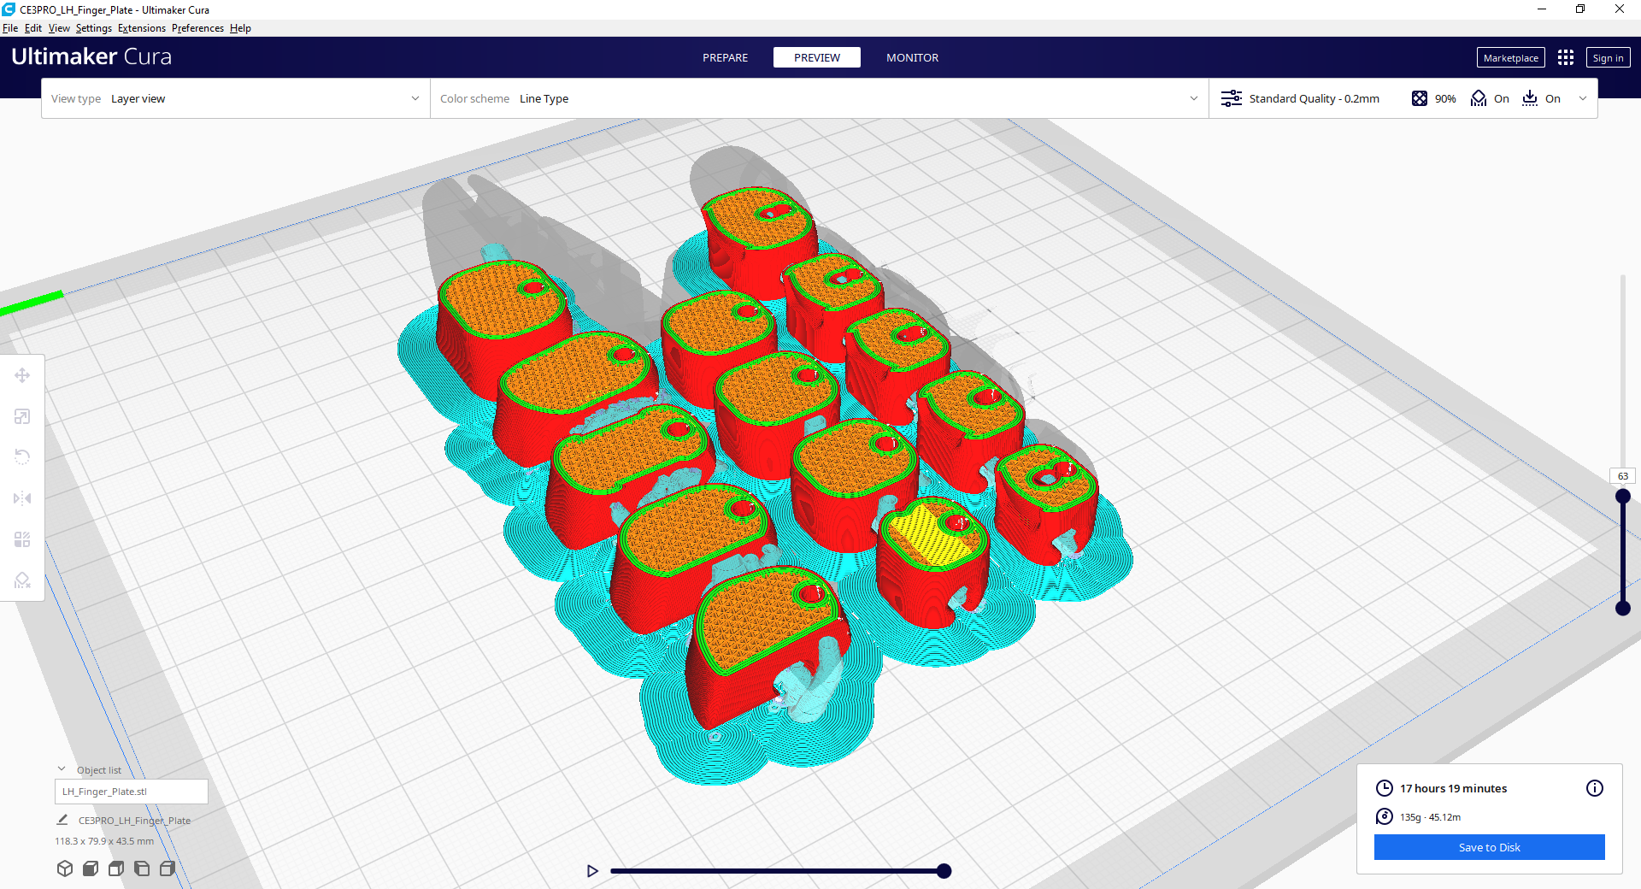This screenshot has width=1641, height=889.
Task: Play the layer simulation
Action: click(592, 871)
